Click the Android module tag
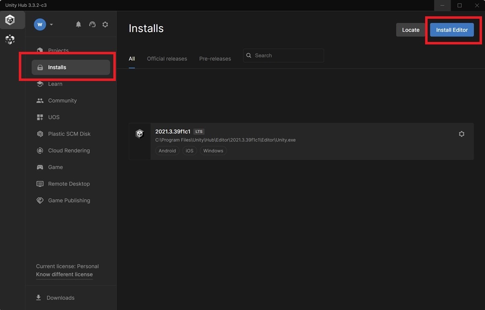 coord(167,151)
